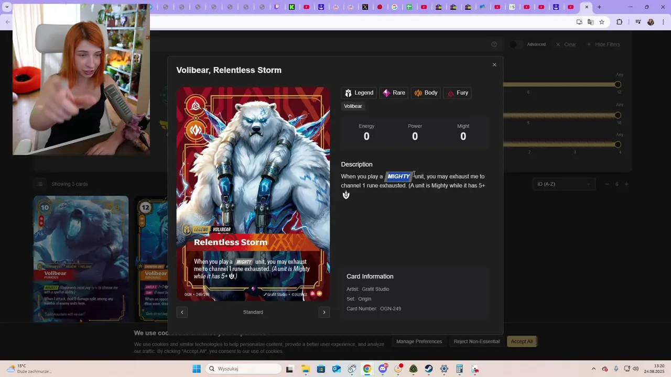Click the list view icon beside Showing 3 cards

tap(39, 184)
